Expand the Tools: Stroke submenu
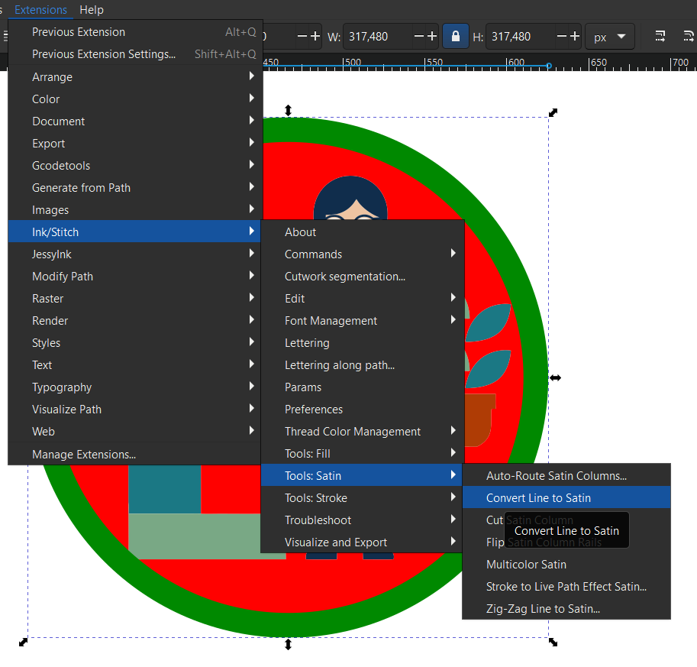 point(362,498)
